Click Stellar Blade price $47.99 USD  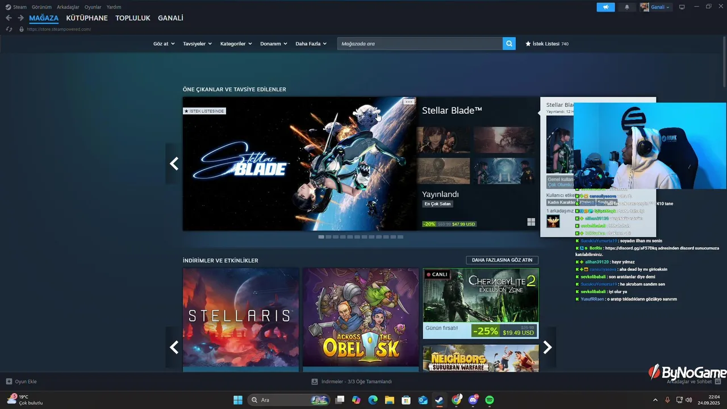coord(463,224)
